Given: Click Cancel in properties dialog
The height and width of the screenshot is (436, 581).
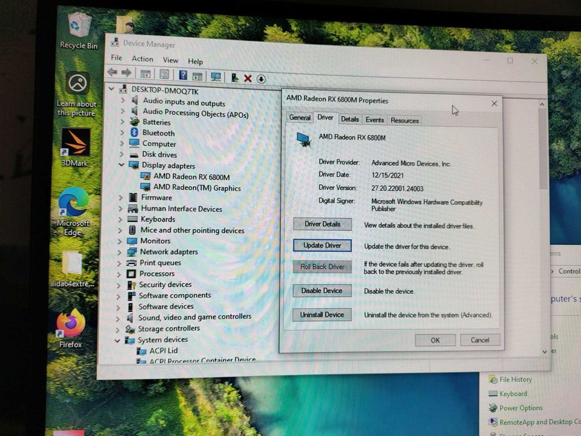Looking at the screenshot, I should tap(480, 340).
